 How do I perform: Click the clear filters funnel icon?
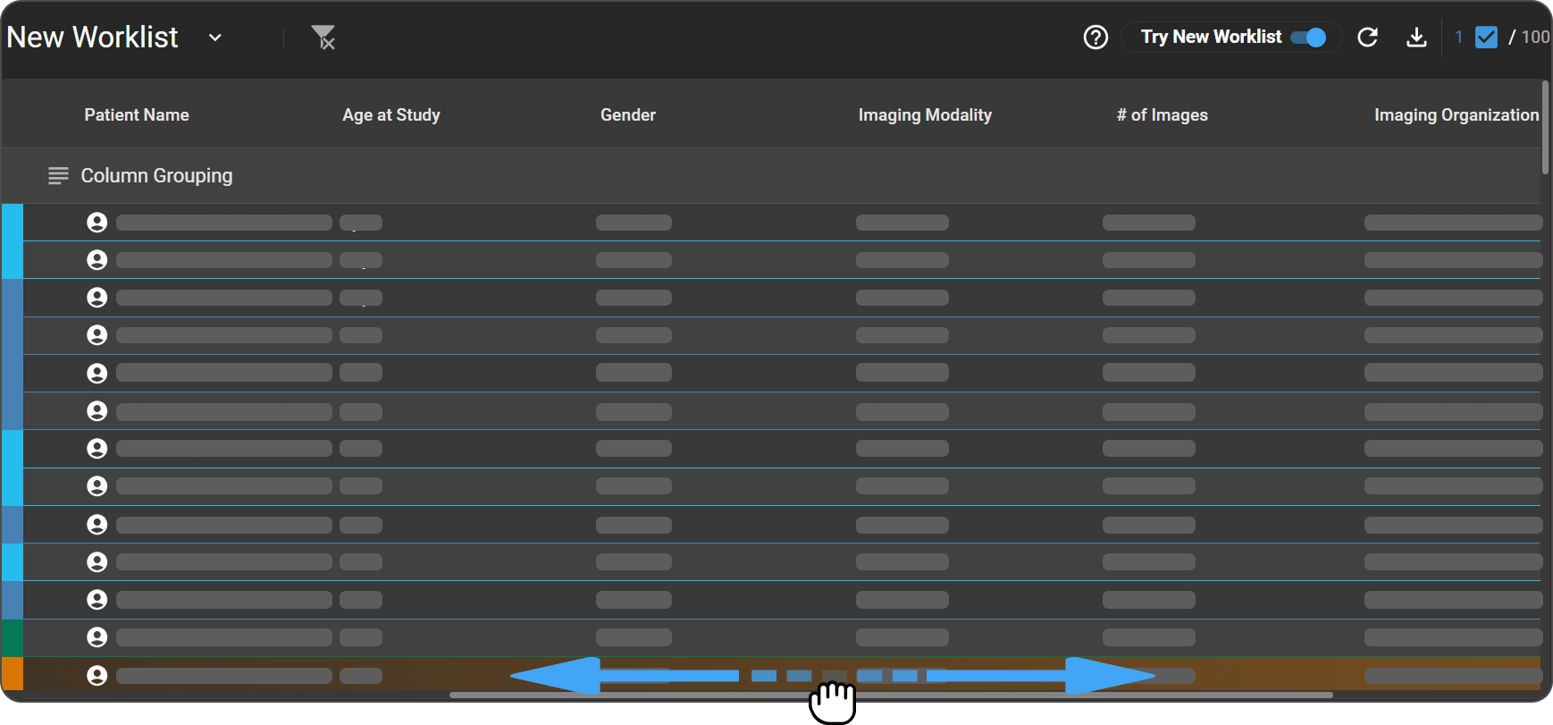pos(323,38)
